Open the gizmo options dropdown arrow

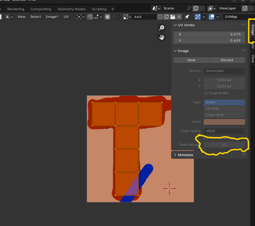click(204, 17)
